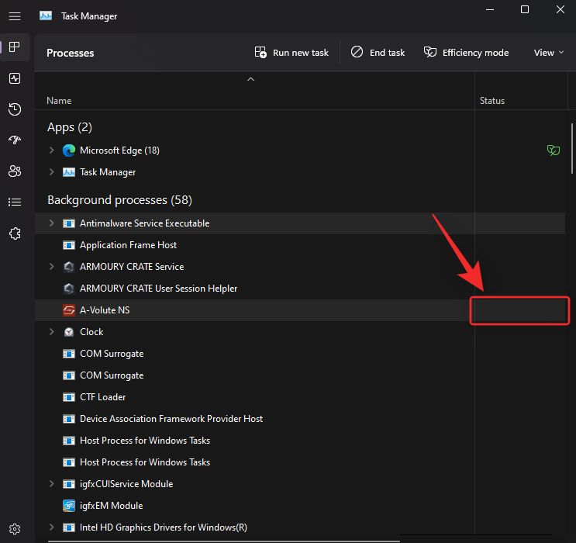Select the Processes page icon
This screenshot has width=576, height=543.
[15, 47]
